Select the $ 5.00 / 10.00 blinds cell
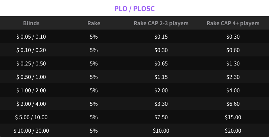Screen dimensions: 269x137 click(x=31, y=117)
